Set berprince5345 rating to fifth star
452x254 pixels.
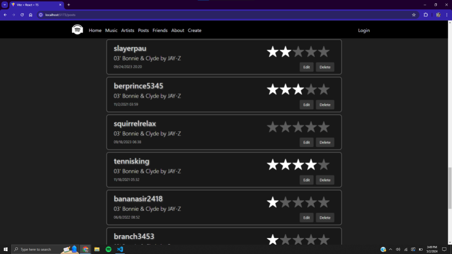point(324,89)
